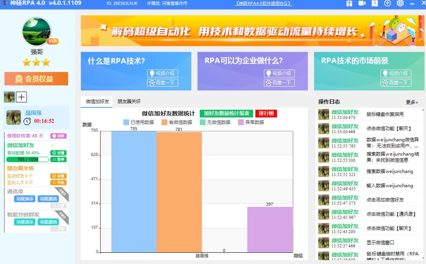Click the 使用软件第 45 天 text
This screenshot has width=426, height=264.
click(x=25, y=136)
